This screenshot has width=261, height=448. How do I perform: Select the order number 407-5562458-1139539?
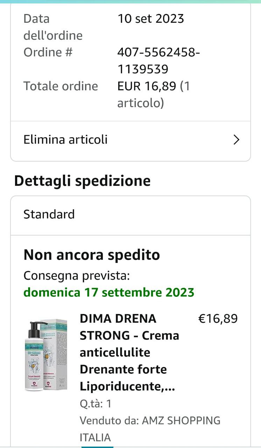point(159,61)
